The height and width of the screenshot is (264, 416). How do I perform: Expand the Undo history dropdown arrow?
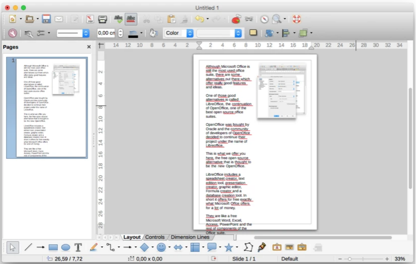click(x=207, y=19)
